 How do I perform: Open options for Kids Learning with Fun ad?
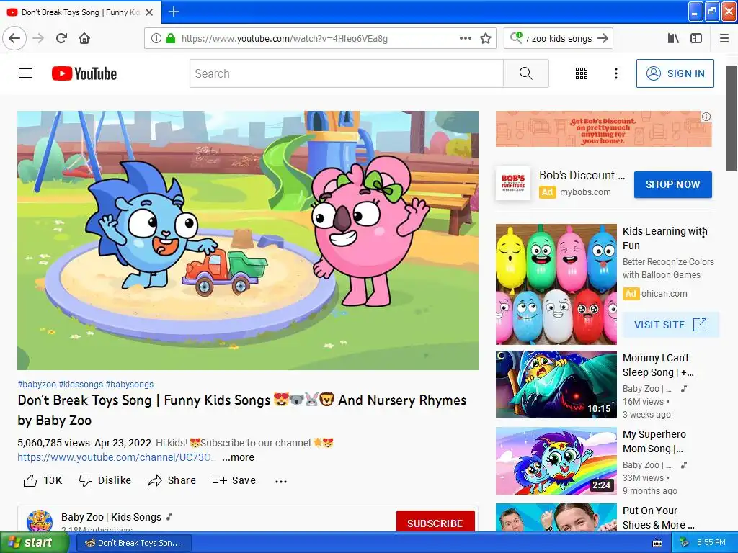[x=703, y=234]
